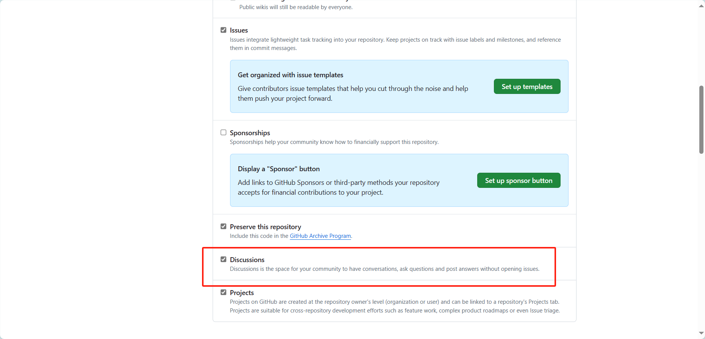Click the Sponsorships label text
705x339 pixels.
click(x=250, y=133)
